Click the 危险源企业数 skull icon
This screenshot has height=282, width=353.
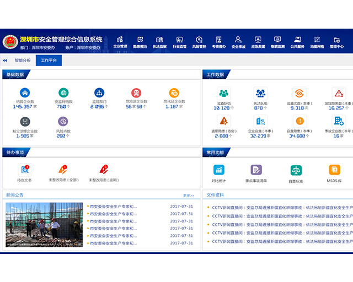click(x=136, y=93)
